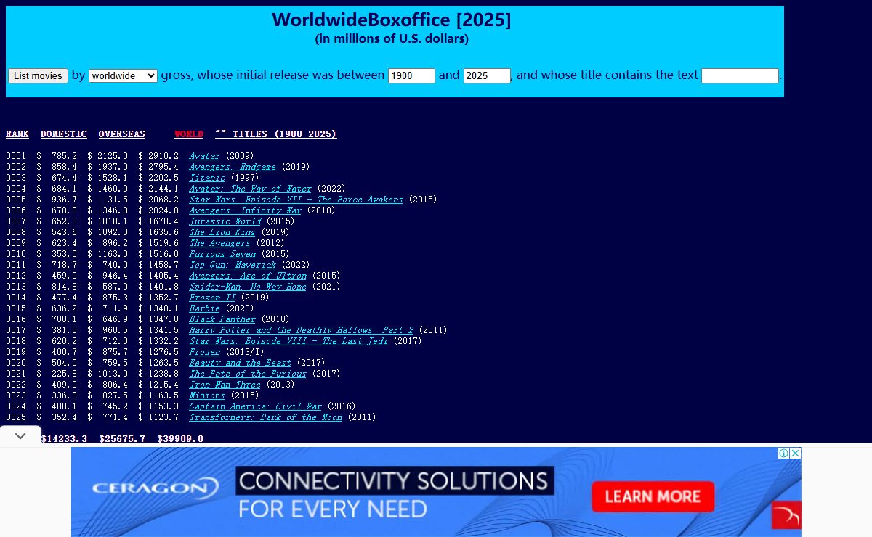Viewport: 872px width, 537px height.
Task: Click the List movies button
Action: [x=38, y=75]
